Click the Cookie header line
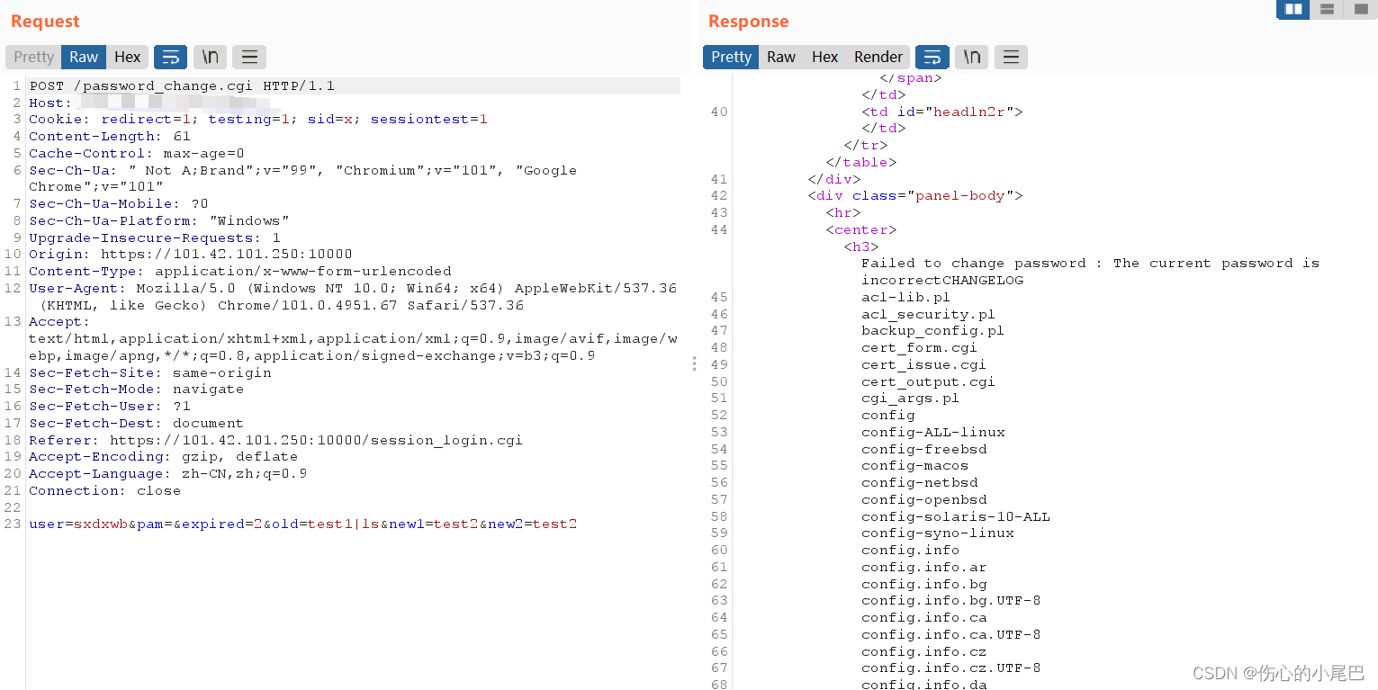 [258, 120]
